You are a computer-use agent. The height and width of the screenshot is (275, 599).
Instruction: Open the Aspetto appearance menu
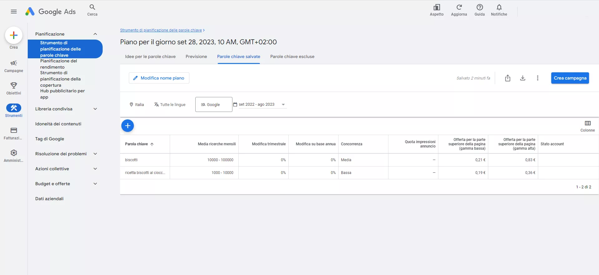click(x=436, y=10)
